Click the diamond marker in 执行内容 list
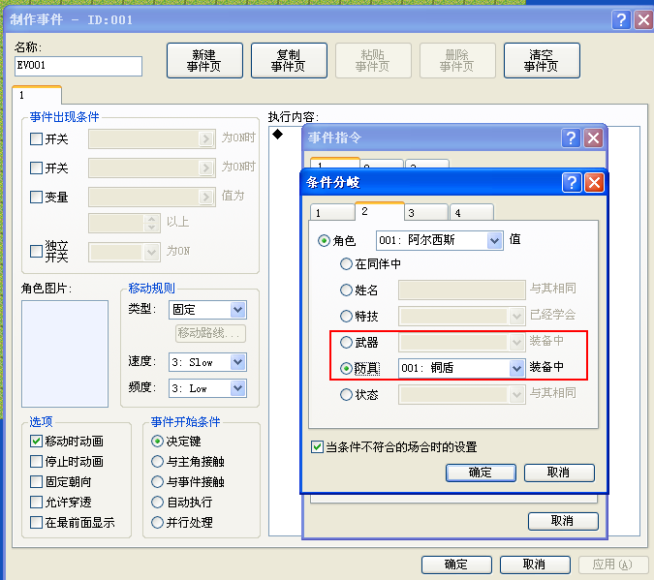Image resolution: width=654 pixels, height=580 pixels. pos(277,135)
